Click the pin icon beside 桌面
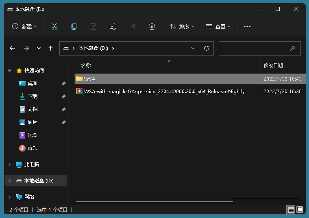Screen dimensions: 309x218 tap(63, 83)
